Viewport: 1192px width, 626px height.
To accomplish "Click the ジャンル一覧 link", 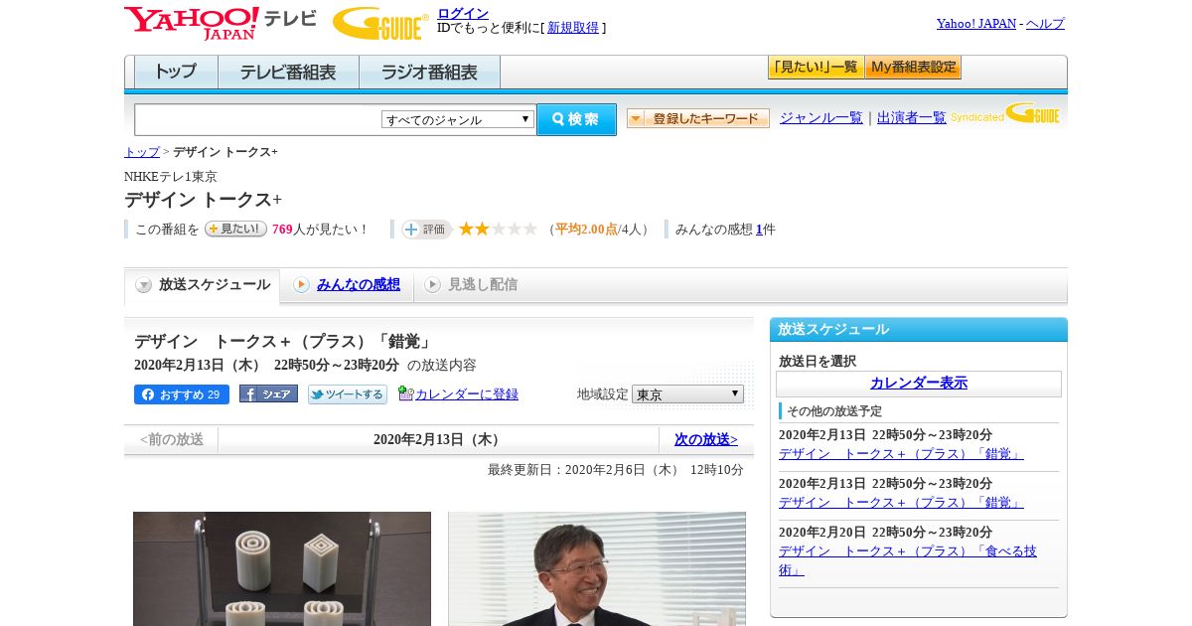I will 821,118.
